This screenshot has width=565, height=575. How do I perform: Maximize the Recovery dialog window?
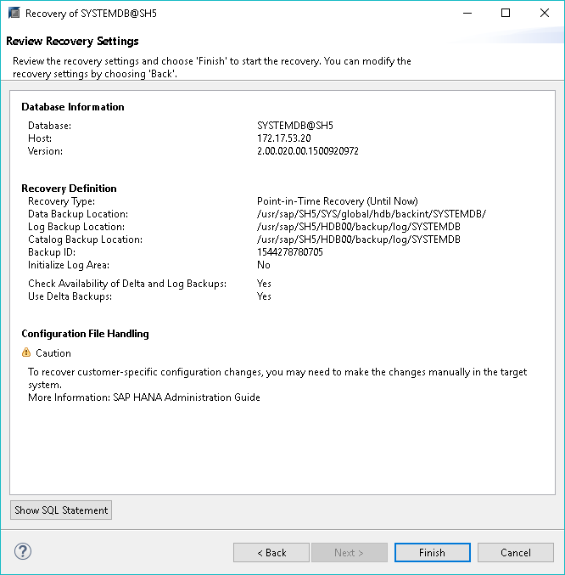(x=506, y=14)
